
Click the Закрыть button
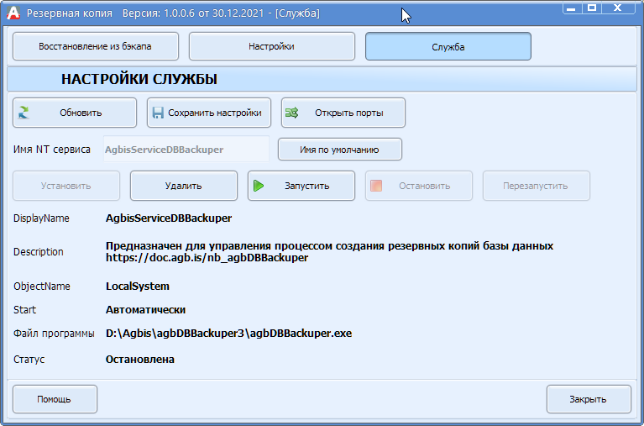coord(589,399)
